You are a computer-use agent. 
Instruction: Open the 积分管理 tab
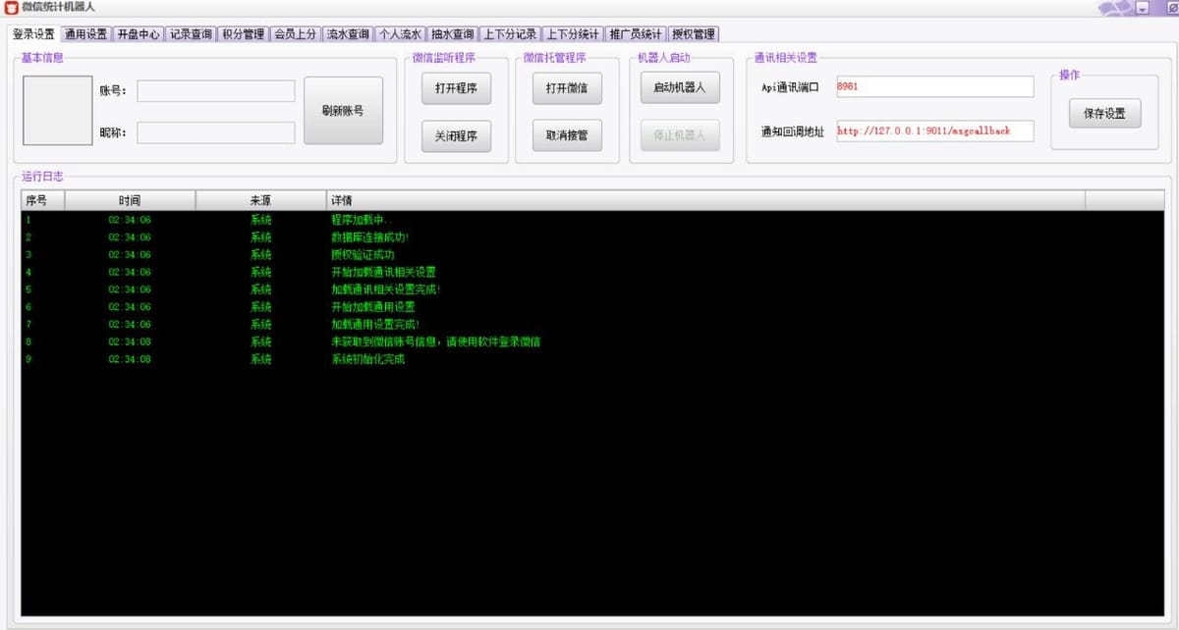coord(243,34)
